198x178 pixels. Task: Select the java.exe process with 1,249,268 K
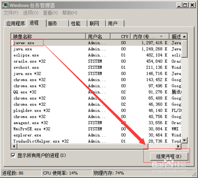(96, 49)
